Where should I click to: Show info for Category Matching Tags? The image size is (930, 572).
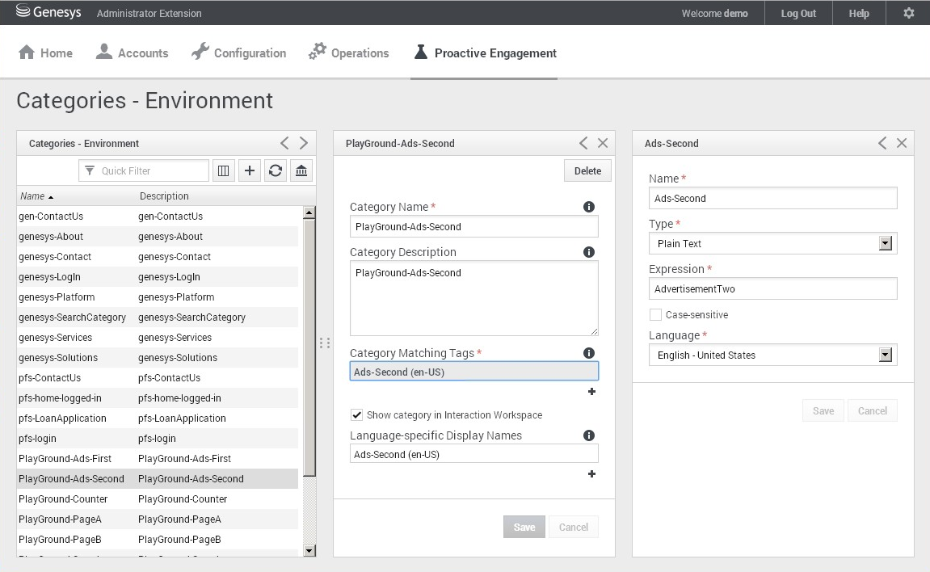(x=589, y=353)
